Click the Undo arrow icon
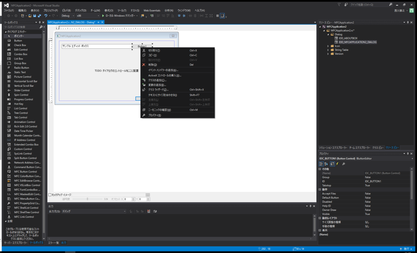Image resolution: width=417 pixels, height=253 pixels. point(46,16)
